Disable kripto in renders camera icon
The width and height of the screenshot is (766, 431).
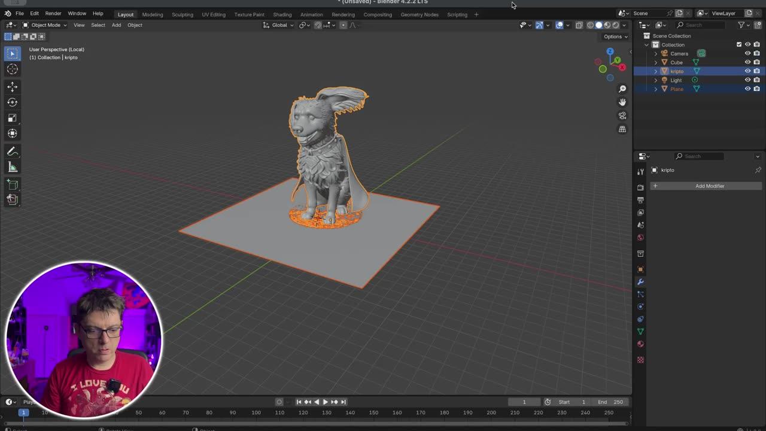click(x=756, y=71)
